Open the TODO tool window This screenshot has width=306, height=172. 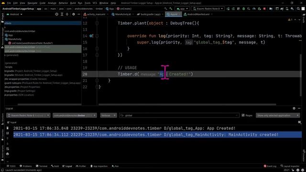[11, 166]
